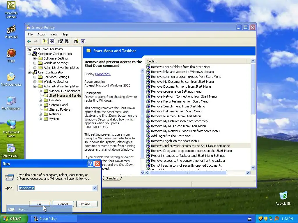298x223 pixels.
Task: Click the Start button
Action: pos(14,219)
